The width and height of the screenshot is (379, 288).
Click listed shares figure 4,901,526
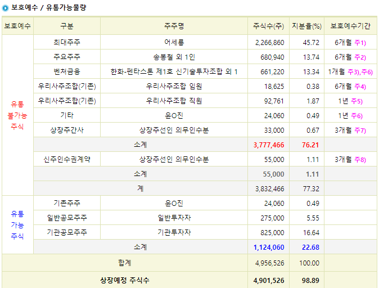point(269,281)
